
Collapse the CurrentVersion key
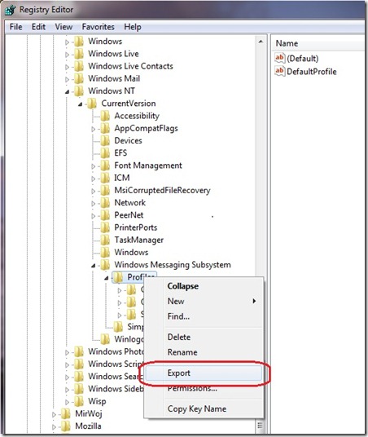pos(80,104)
